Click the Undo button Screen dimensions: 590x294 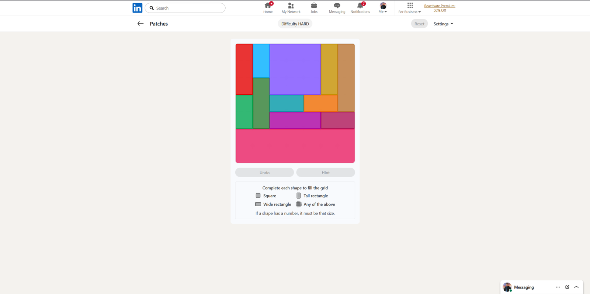click(x=264, y=172)
